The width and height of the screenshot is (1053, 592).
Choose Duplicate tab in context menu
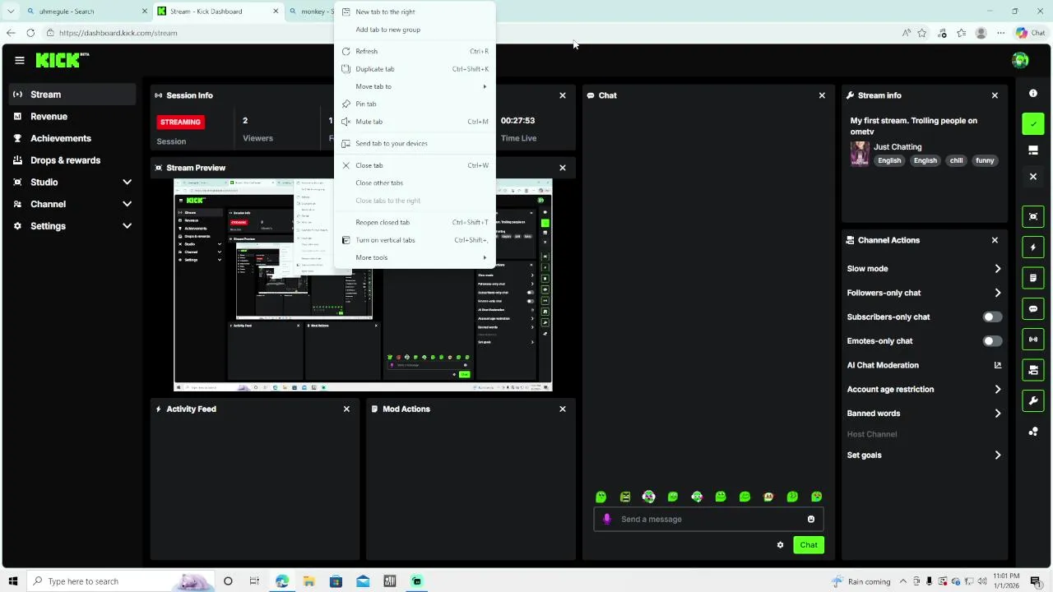tap(415, 69)
